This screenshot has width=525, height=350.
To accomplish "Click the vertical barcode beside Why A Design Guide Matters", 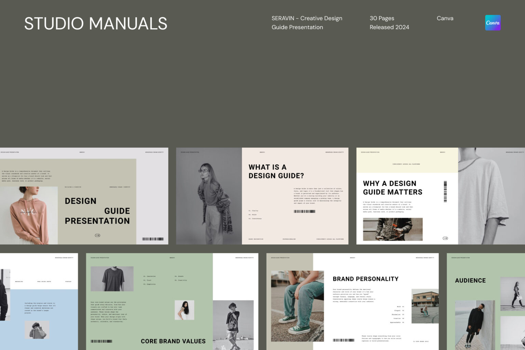I will (x=446, y=191).
